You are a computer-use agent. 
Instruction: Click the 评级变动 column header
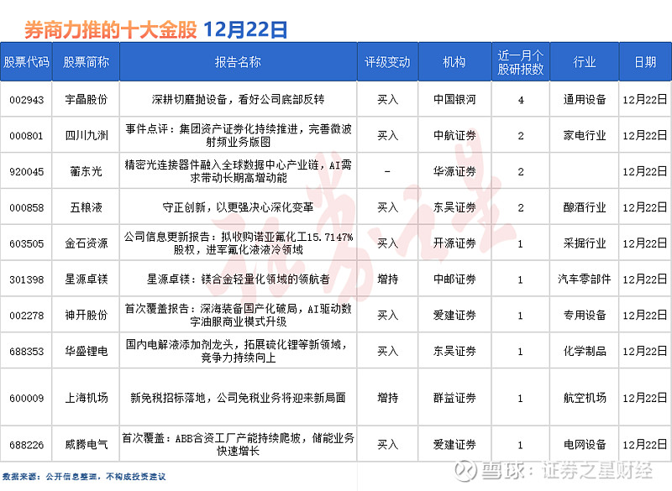(x=387, y=61)
